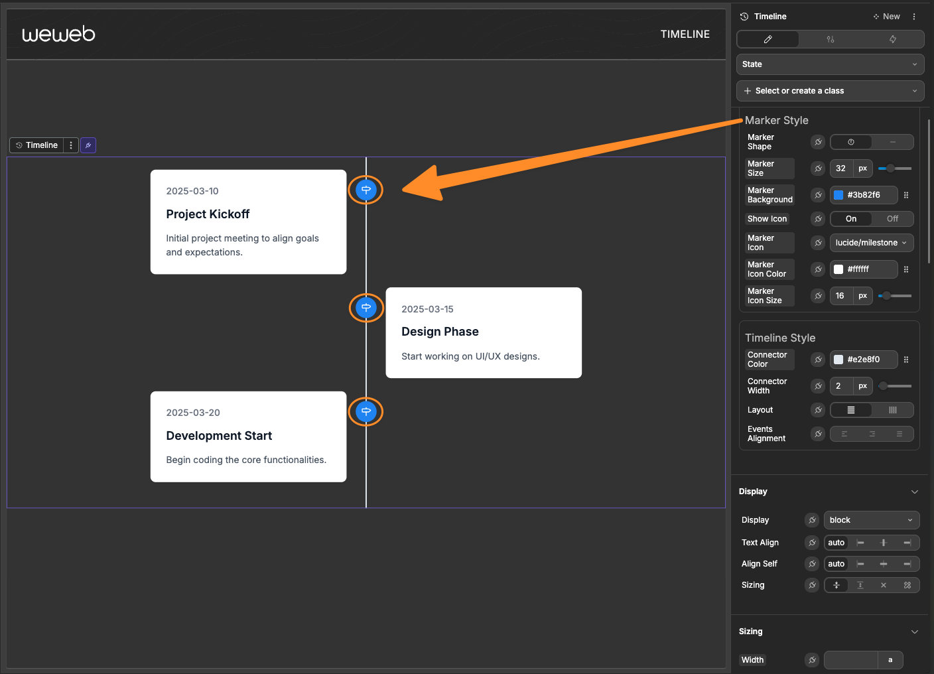Click the lightning icon next to the Timeline breadcrumb
The image size is (934, 674).
(88, 145)
